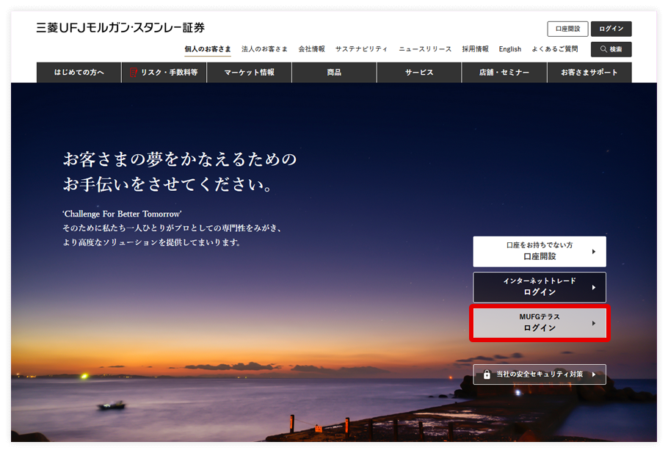Open サステナビリティ link
668x453 pixels.
(361, 49)
